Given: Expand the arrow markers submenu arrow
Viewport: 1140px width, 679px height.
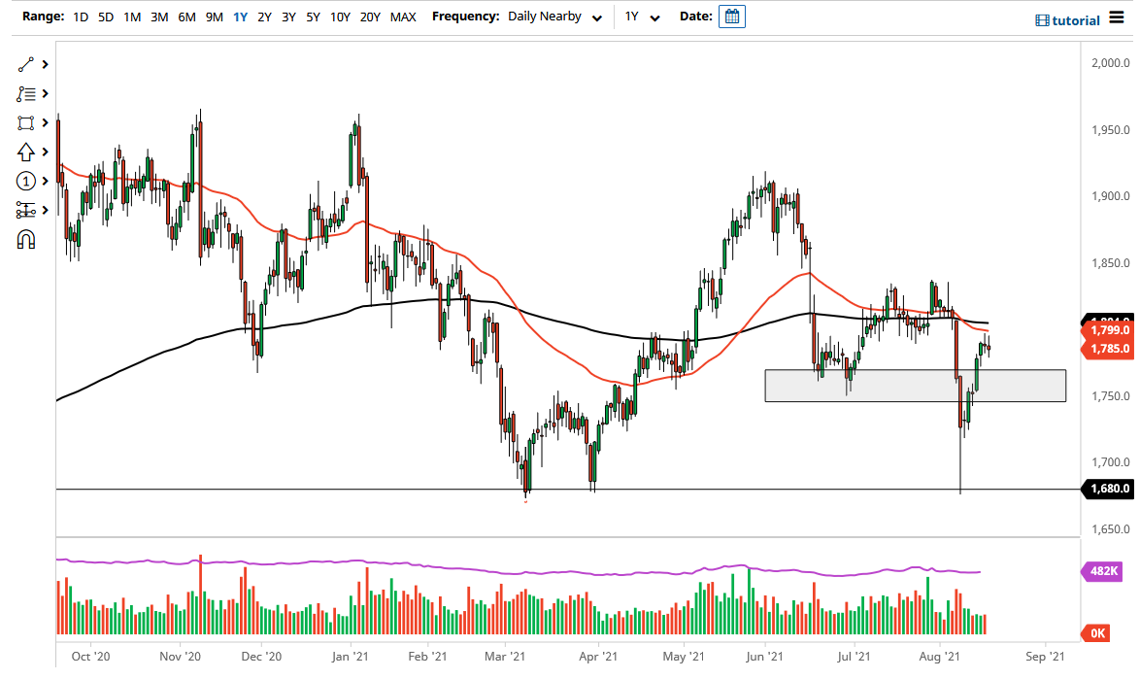Looking at the screenshot, I should (45, 152).
